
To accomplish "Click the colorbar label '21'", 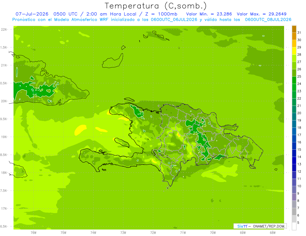I will [x=299, y=106].
